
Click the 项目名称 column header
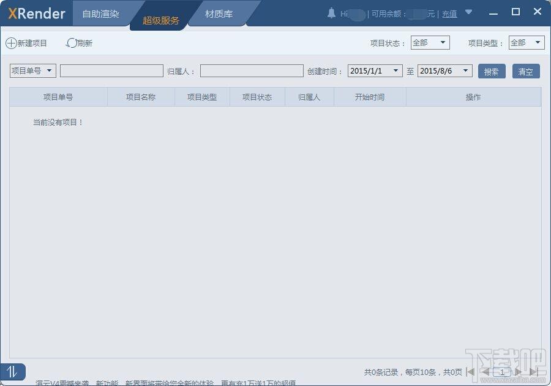[141, 97]
